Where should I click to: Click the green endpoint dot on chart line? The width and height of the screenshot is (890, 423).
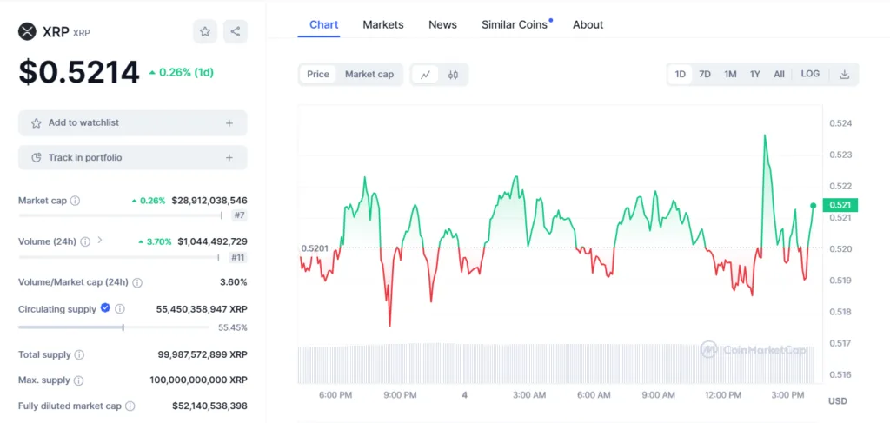coord(814,205)
